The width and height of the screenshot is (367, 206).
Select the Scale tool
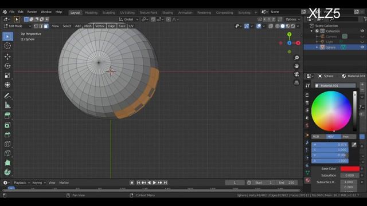(x=7, y=76)
